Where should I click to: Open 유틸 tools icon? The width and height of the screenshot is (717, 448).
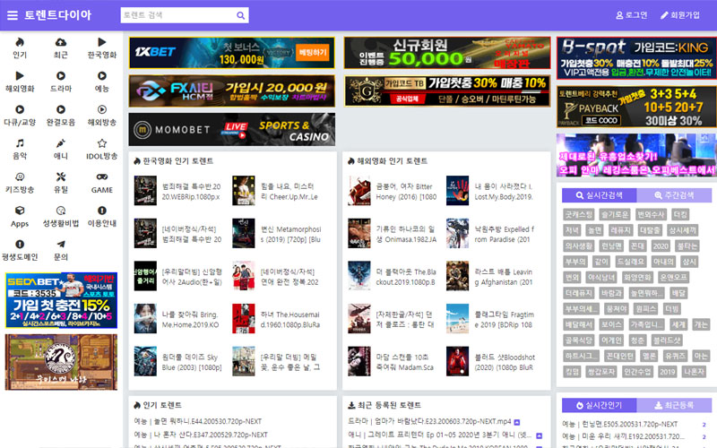pyautogui.click(x=60, y=177)
